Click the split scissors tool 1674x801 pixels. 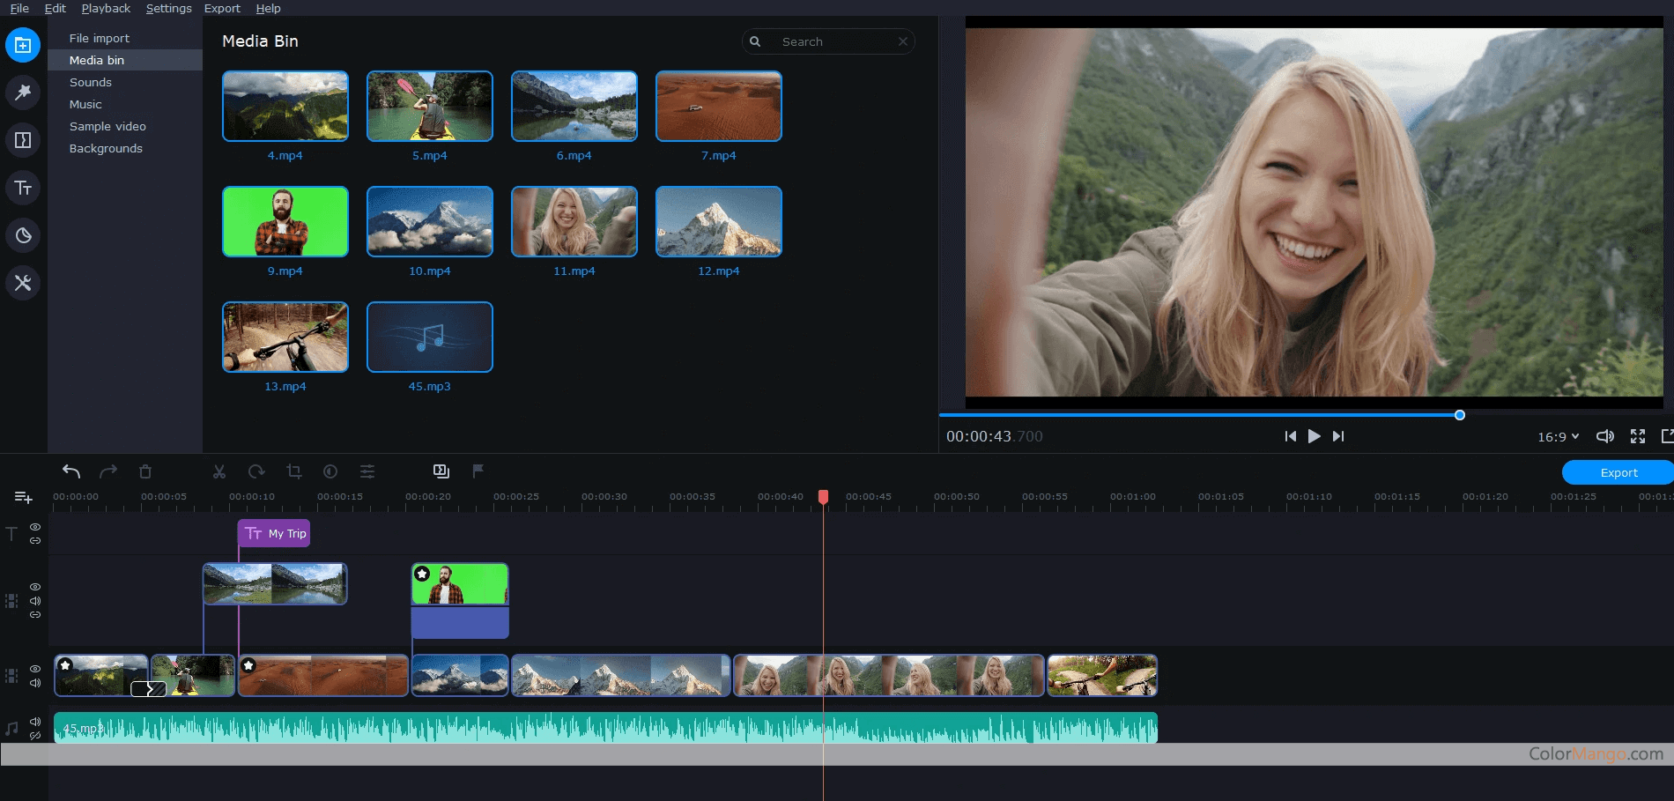click(x=219, y=471)
